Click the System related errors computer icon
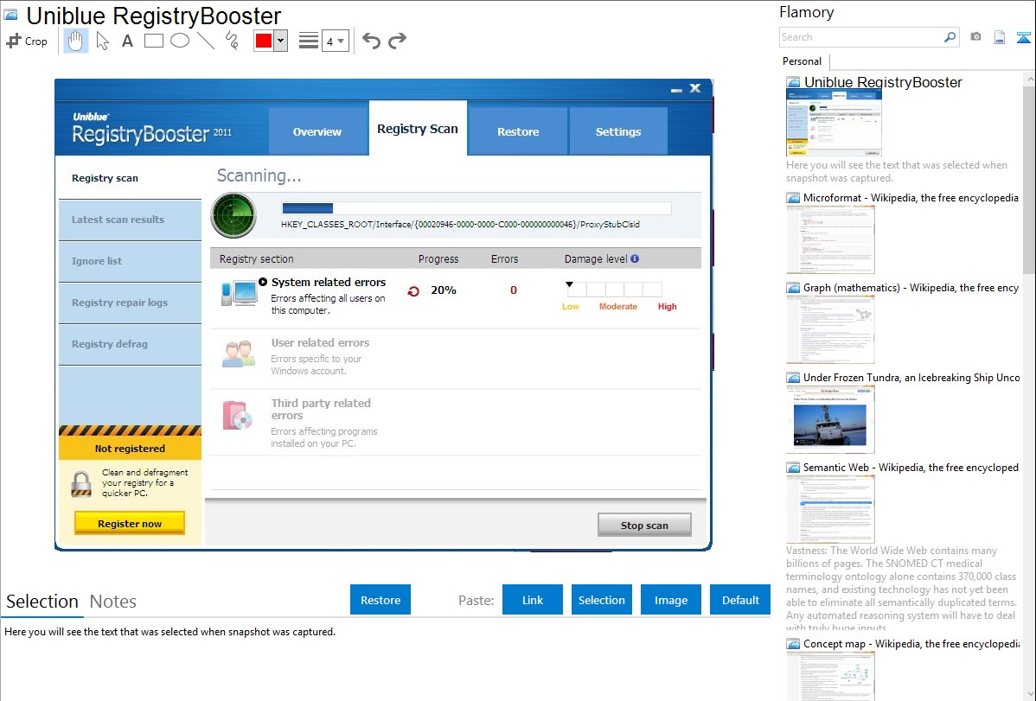The width and height of the screenshot is (1036, 701). pyautogui.click(x=239, y=293)
